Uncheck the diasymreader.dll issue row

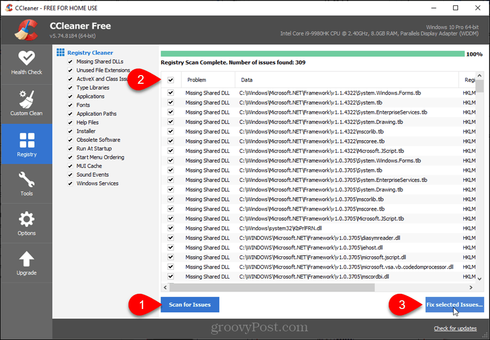tap(170, 238)
